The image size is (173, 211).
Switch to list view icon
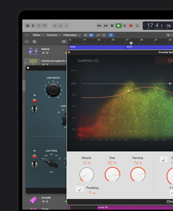click(86, 35)
